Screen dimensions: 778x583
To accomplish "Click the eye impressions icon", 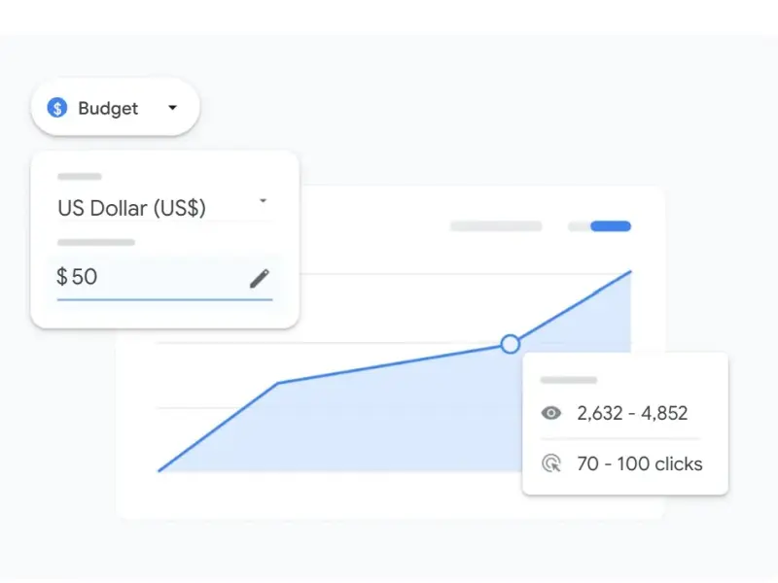I will tap(551, 413).
